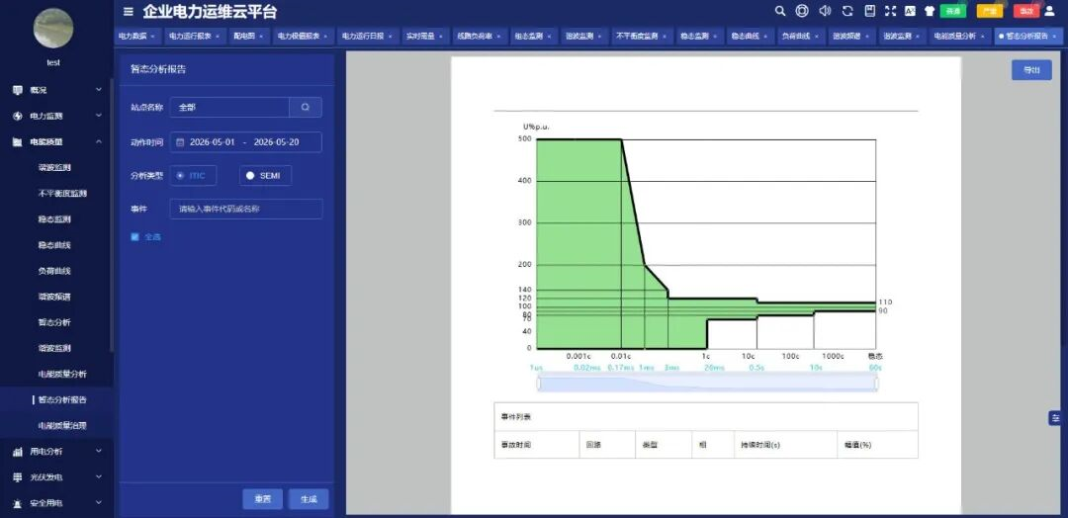Screen dimensions: 1068x518
Task: Expand the 安全用电 menu chevron
Action: click(99, 503)
